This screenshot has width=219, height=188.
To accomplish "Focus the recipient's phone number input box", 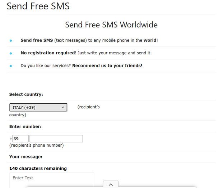I will click(x=56, y=139).
